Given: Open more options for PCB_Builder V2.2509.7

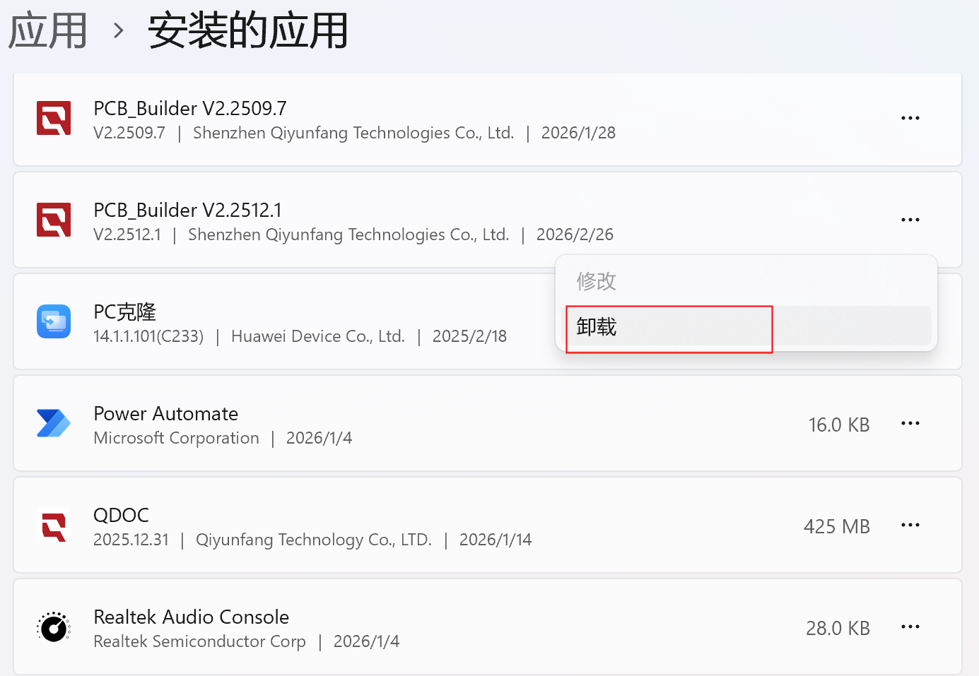Looking at the screenshot, I should [x=910, y=118].
